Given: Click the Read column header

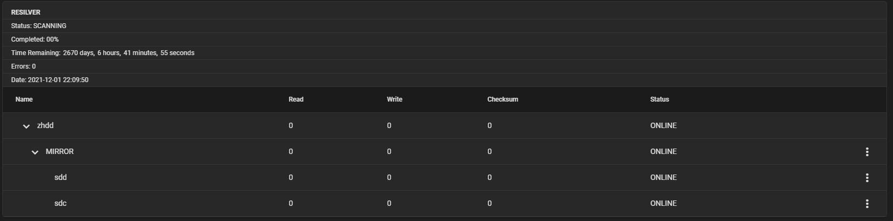Looking at the screenshot, I should [296, 99].
